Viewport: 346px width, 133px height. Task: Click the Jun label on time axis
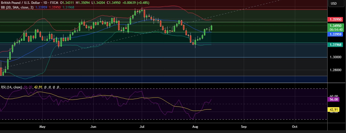[x=93, y=127]
